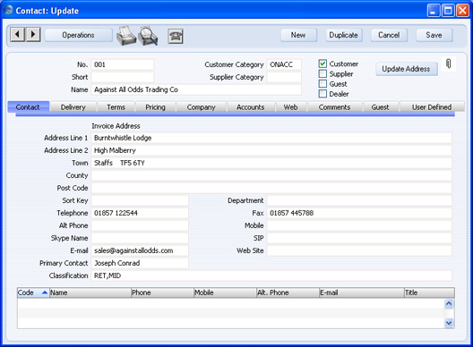This screenshot has width=473, height=347.
Task: Click the Fax number field
Action: pos(359,213)
